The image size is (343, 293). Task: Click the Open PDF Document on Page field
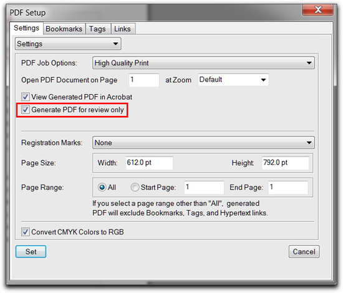point(144,80)
